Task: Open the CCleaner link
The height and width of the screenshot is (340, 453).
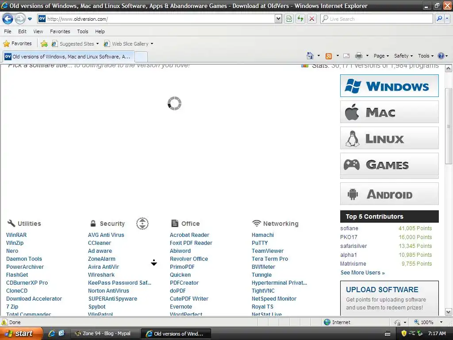Action: coord(100,243)
